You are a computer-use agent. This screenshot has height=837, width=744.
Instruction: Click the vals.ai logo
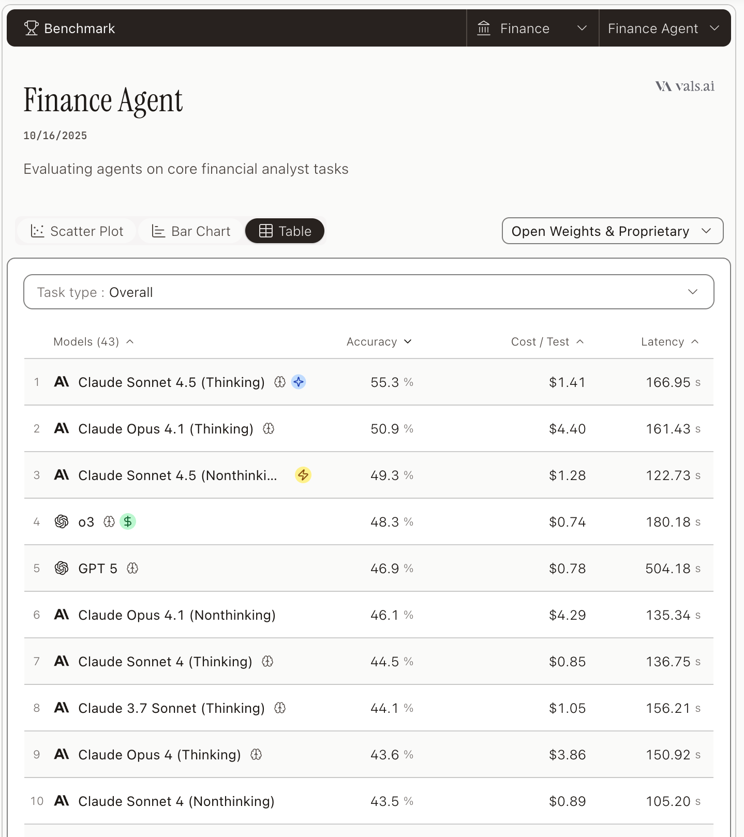[685, 86]
